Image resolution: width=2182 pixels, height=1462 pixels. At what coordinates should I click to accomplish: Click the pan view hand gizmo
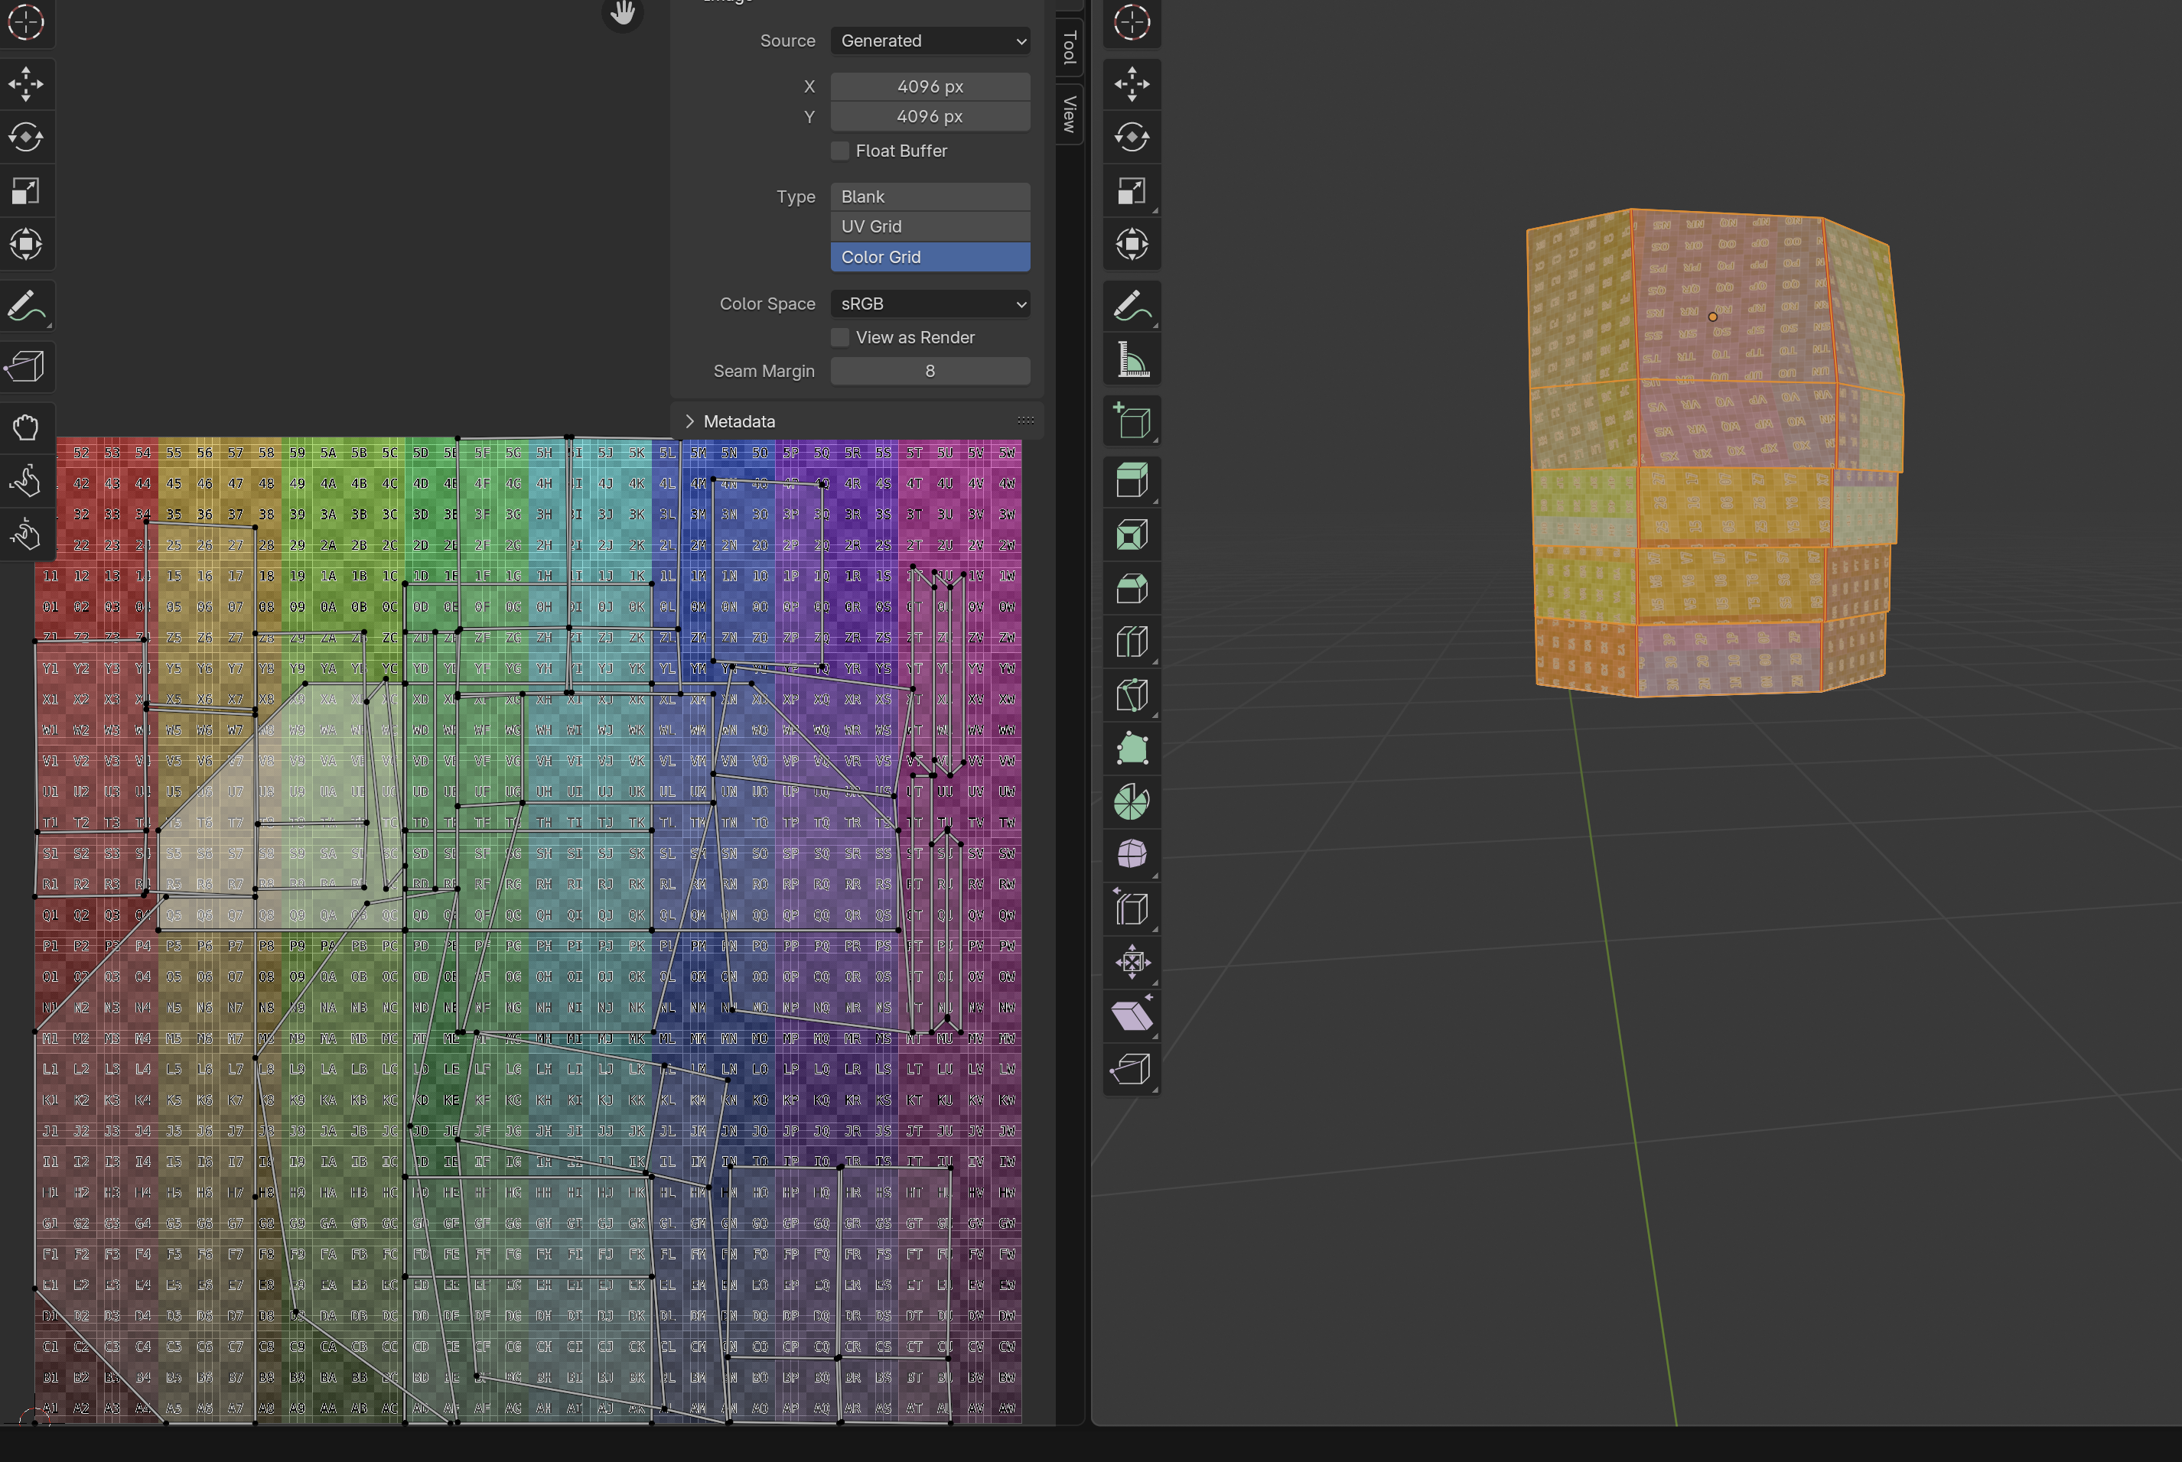[x=622, y=13]
